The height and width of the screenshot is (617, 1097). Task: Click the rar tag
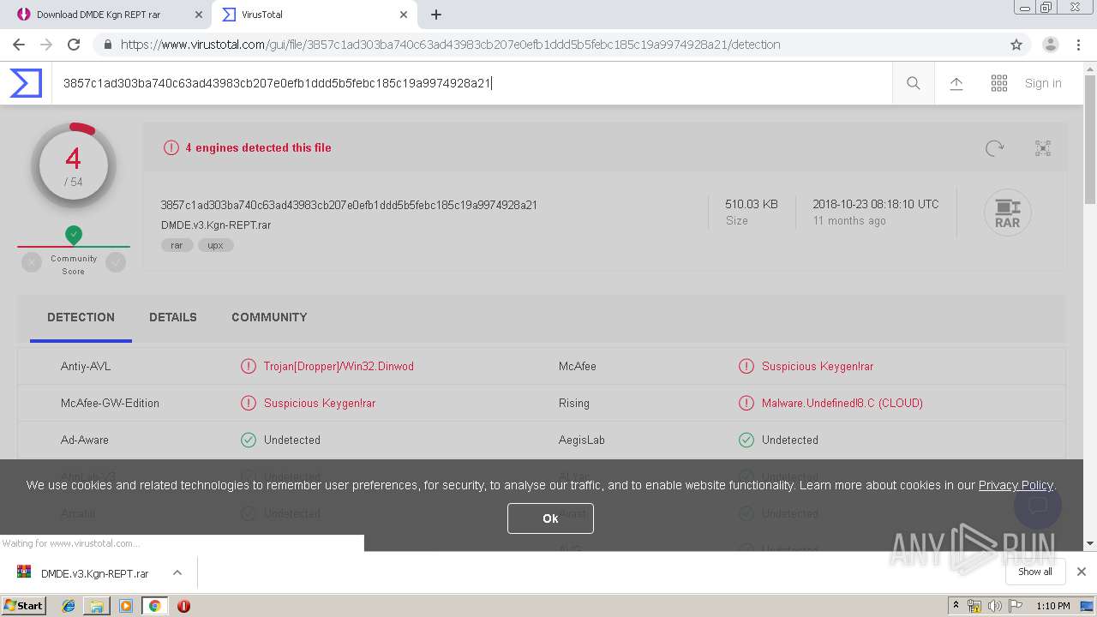point(177,245)
